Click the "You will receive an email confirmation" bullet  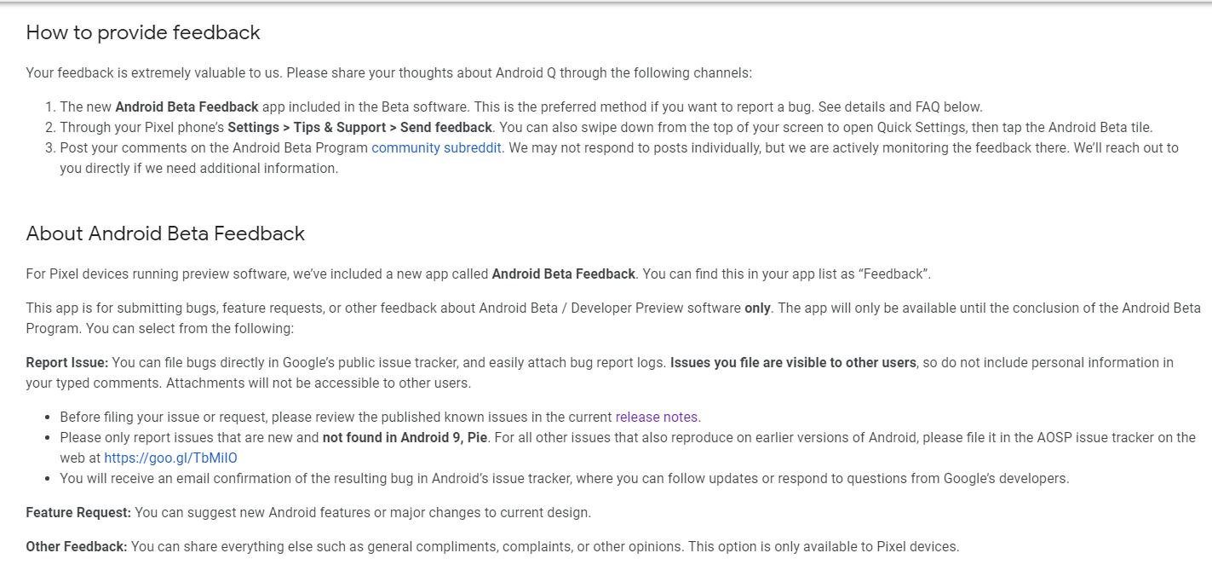click(x=564, y=478)
